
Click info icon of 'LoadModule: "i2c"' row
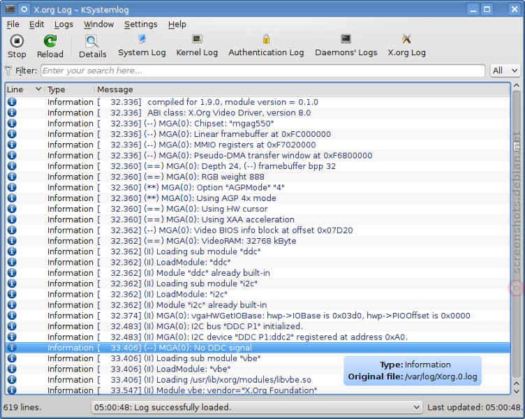(12, 294)
